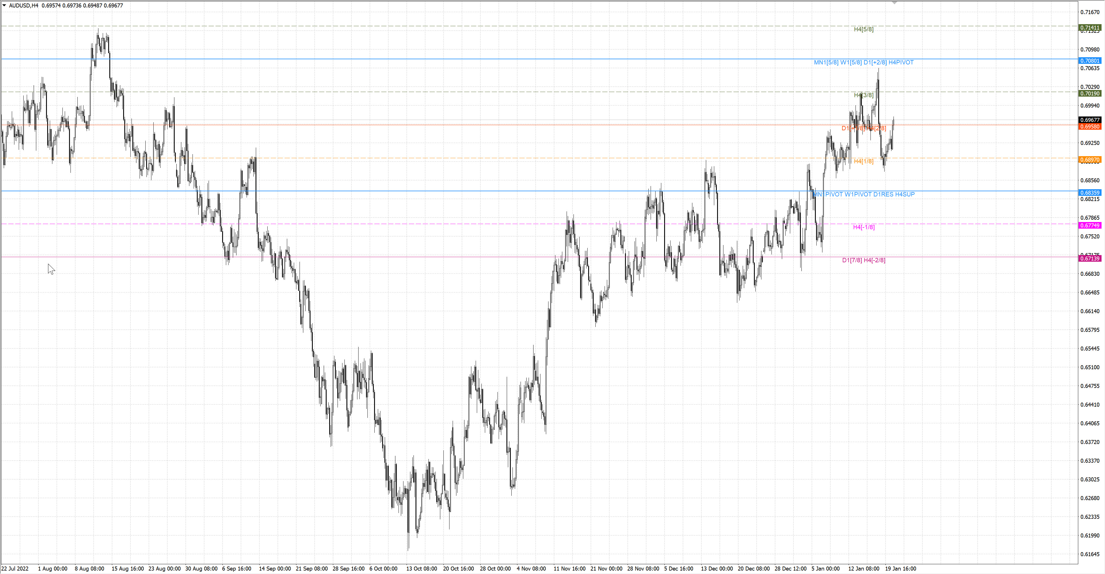Screen dimensions: 1105x574
Task: Click the 13 Dec 00:00 time label
Action: tap(717, 569)
